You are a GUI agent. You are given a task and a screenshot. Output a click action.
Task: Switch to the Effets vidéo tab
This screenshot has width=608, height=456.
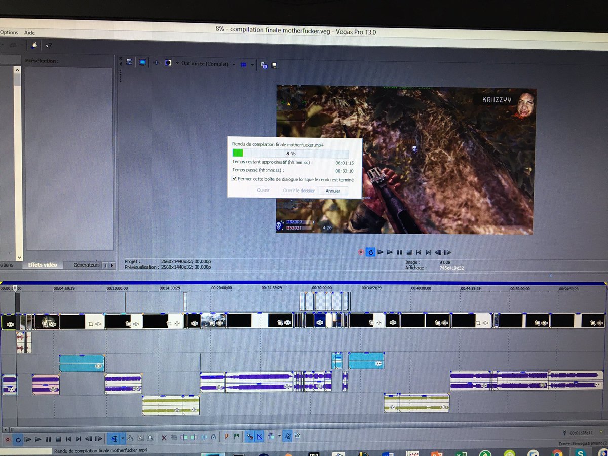click(43, 265)
